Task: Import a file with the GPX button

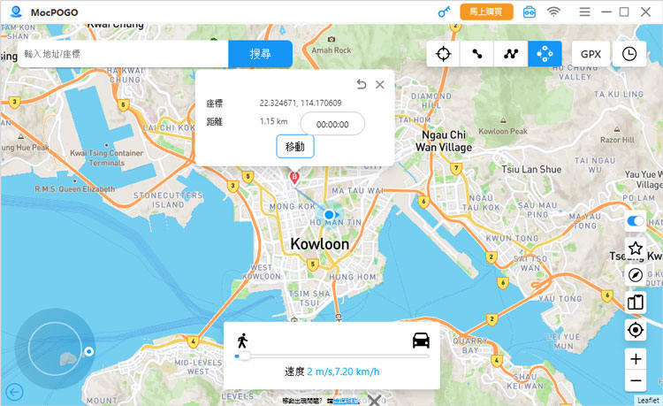Action: tap(591, 54)
